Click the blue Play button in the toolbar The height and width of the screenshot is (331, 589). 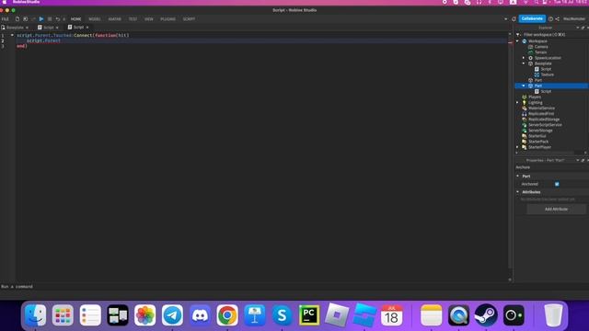point(41,18)
